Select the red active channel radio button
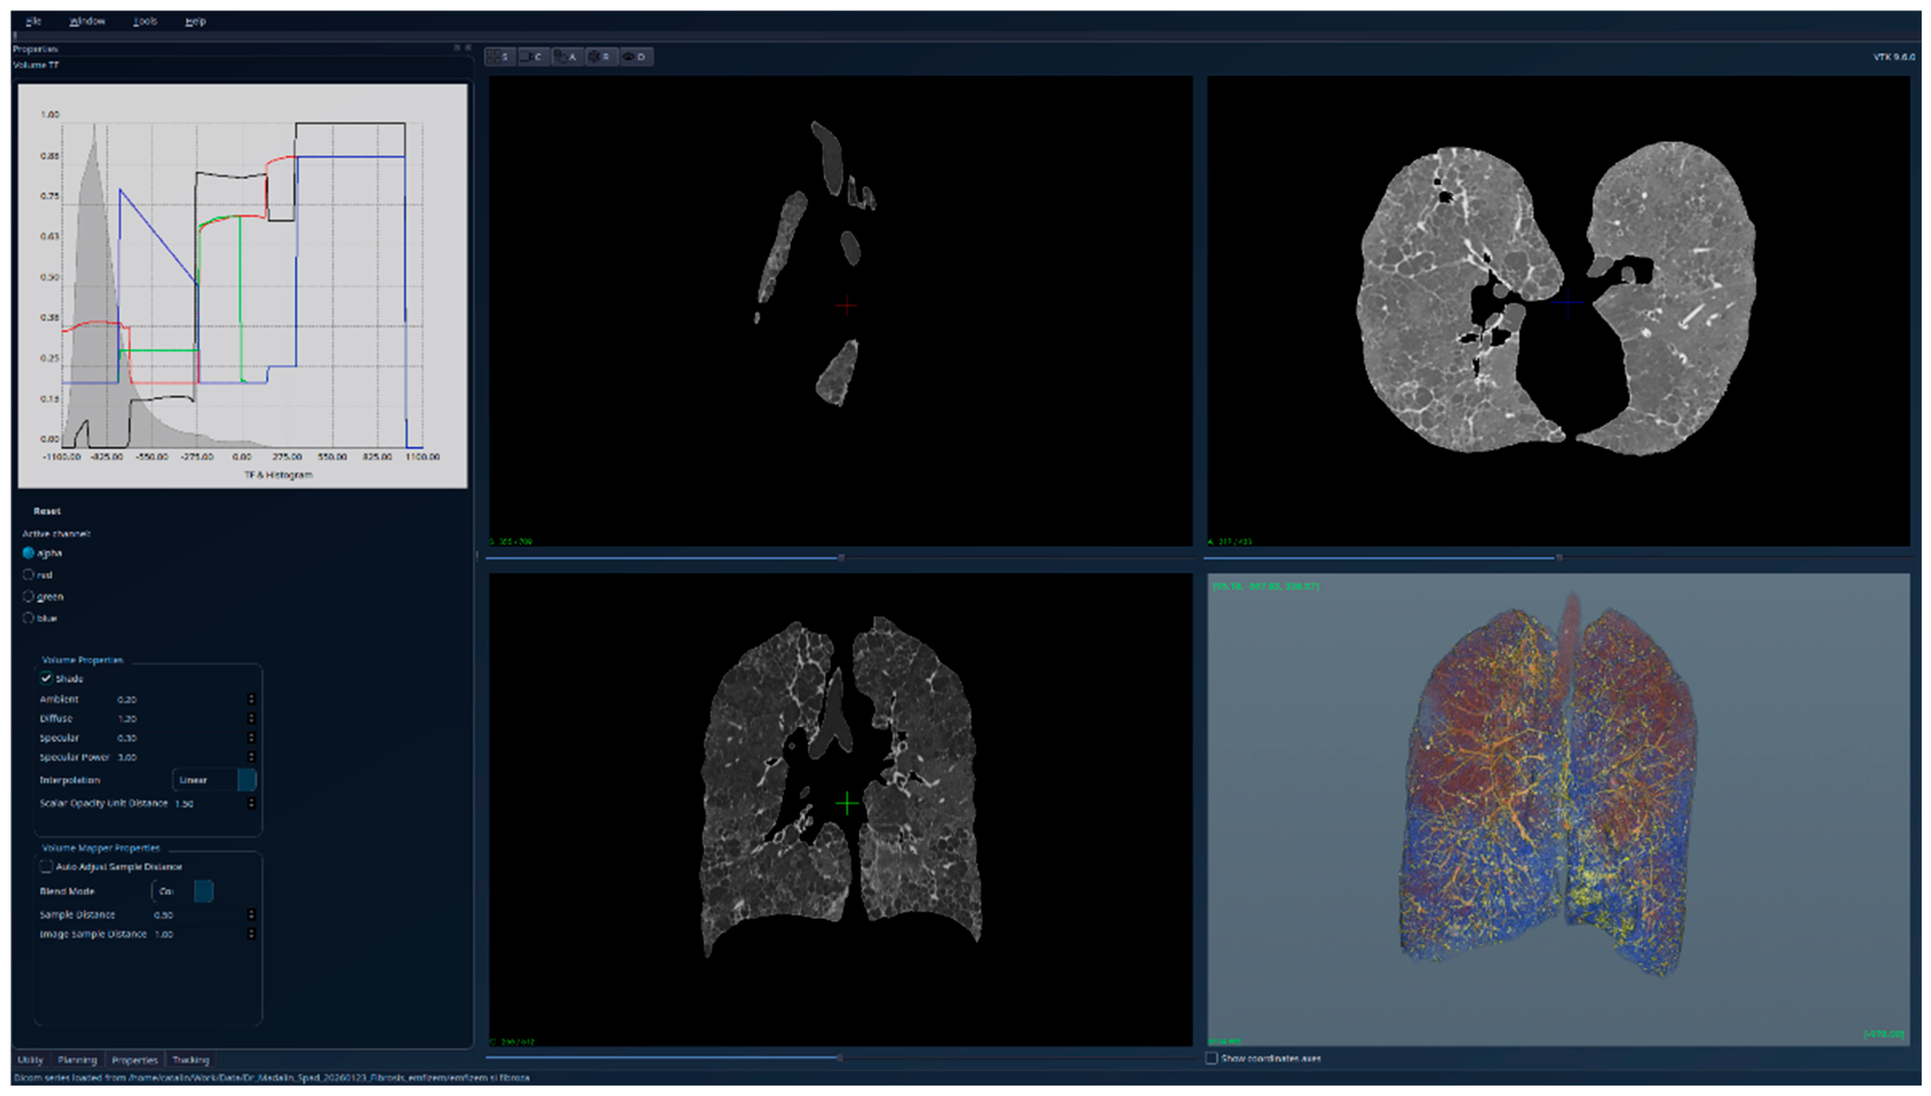Image resolution: width=1931 pixels, height=1096 pixels. coord(29,575)
